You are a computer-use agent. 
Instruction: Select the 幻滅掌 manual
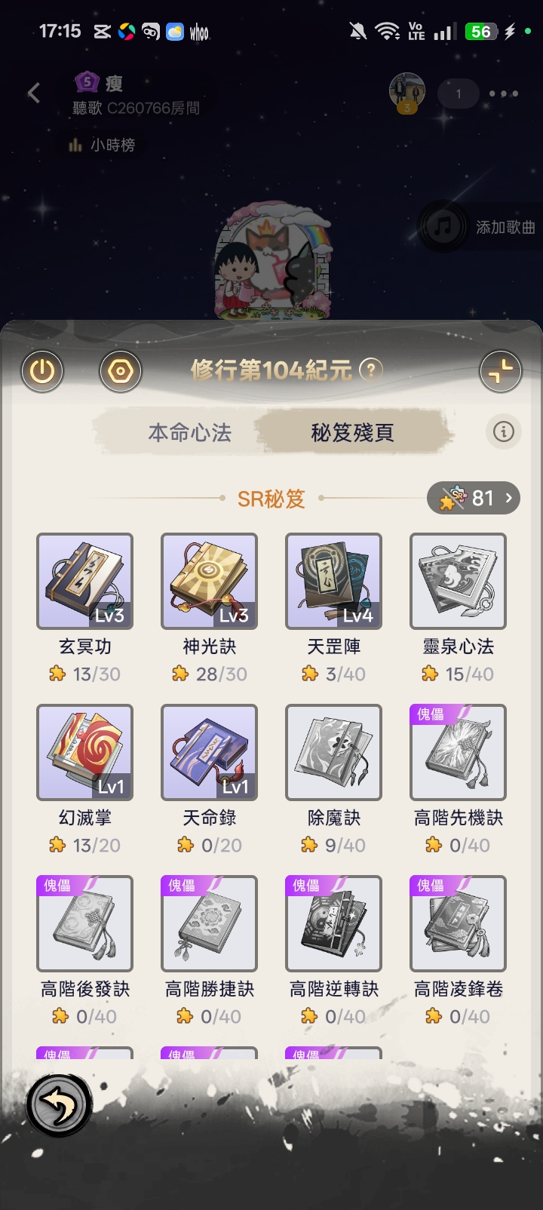tap(85, 752)
